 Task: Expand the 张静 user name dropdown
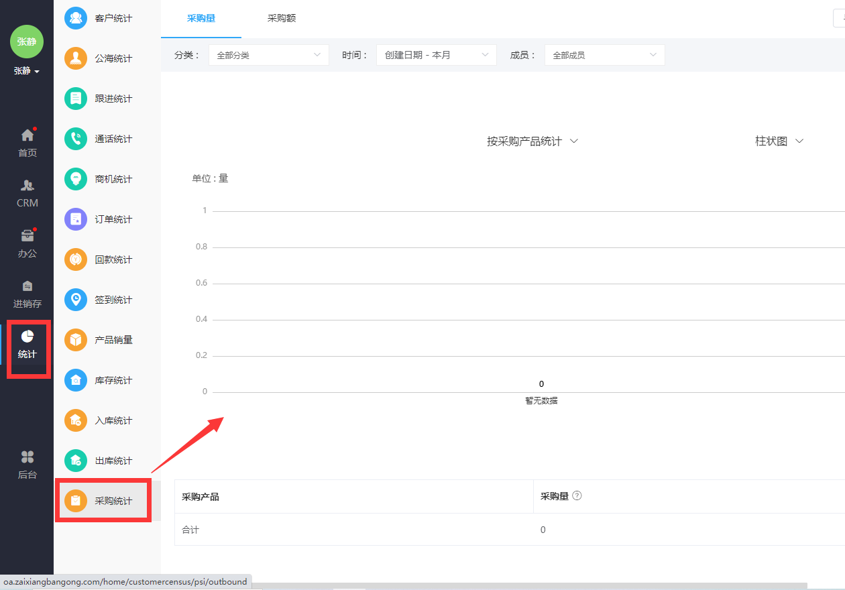(x=27, y=71)
